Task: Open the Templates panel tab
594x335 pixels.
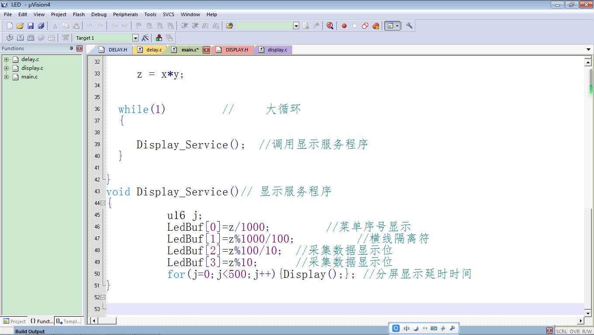Action: [69, 321]
